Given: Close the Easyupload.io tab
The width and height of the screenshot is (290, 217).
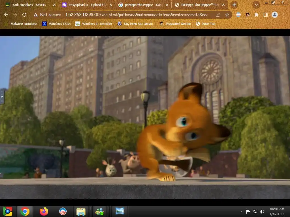Looking at the screenshot, I should point(111,5).
